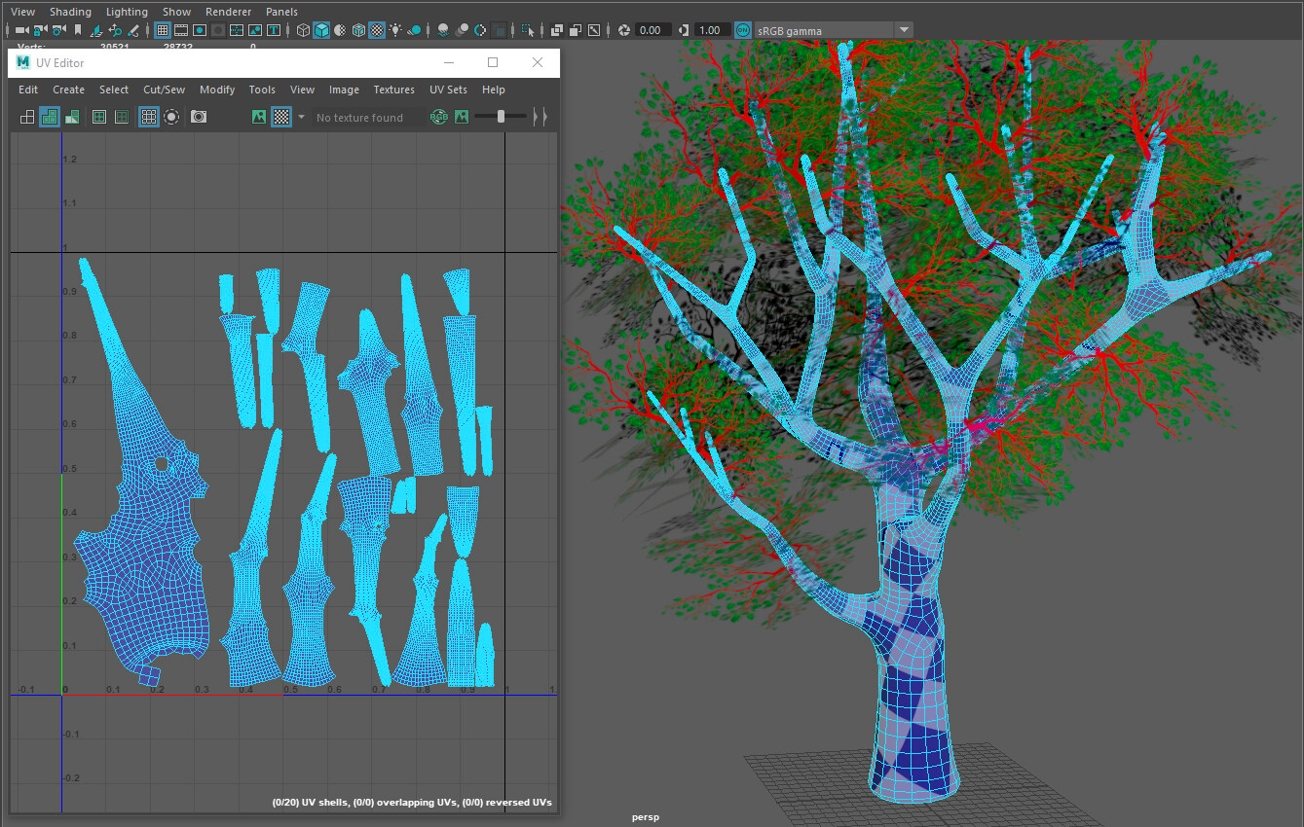Viewport: 1304px width, 827px height.
Task: Click the use all lights bulb icon
Action: click(395, 30)
